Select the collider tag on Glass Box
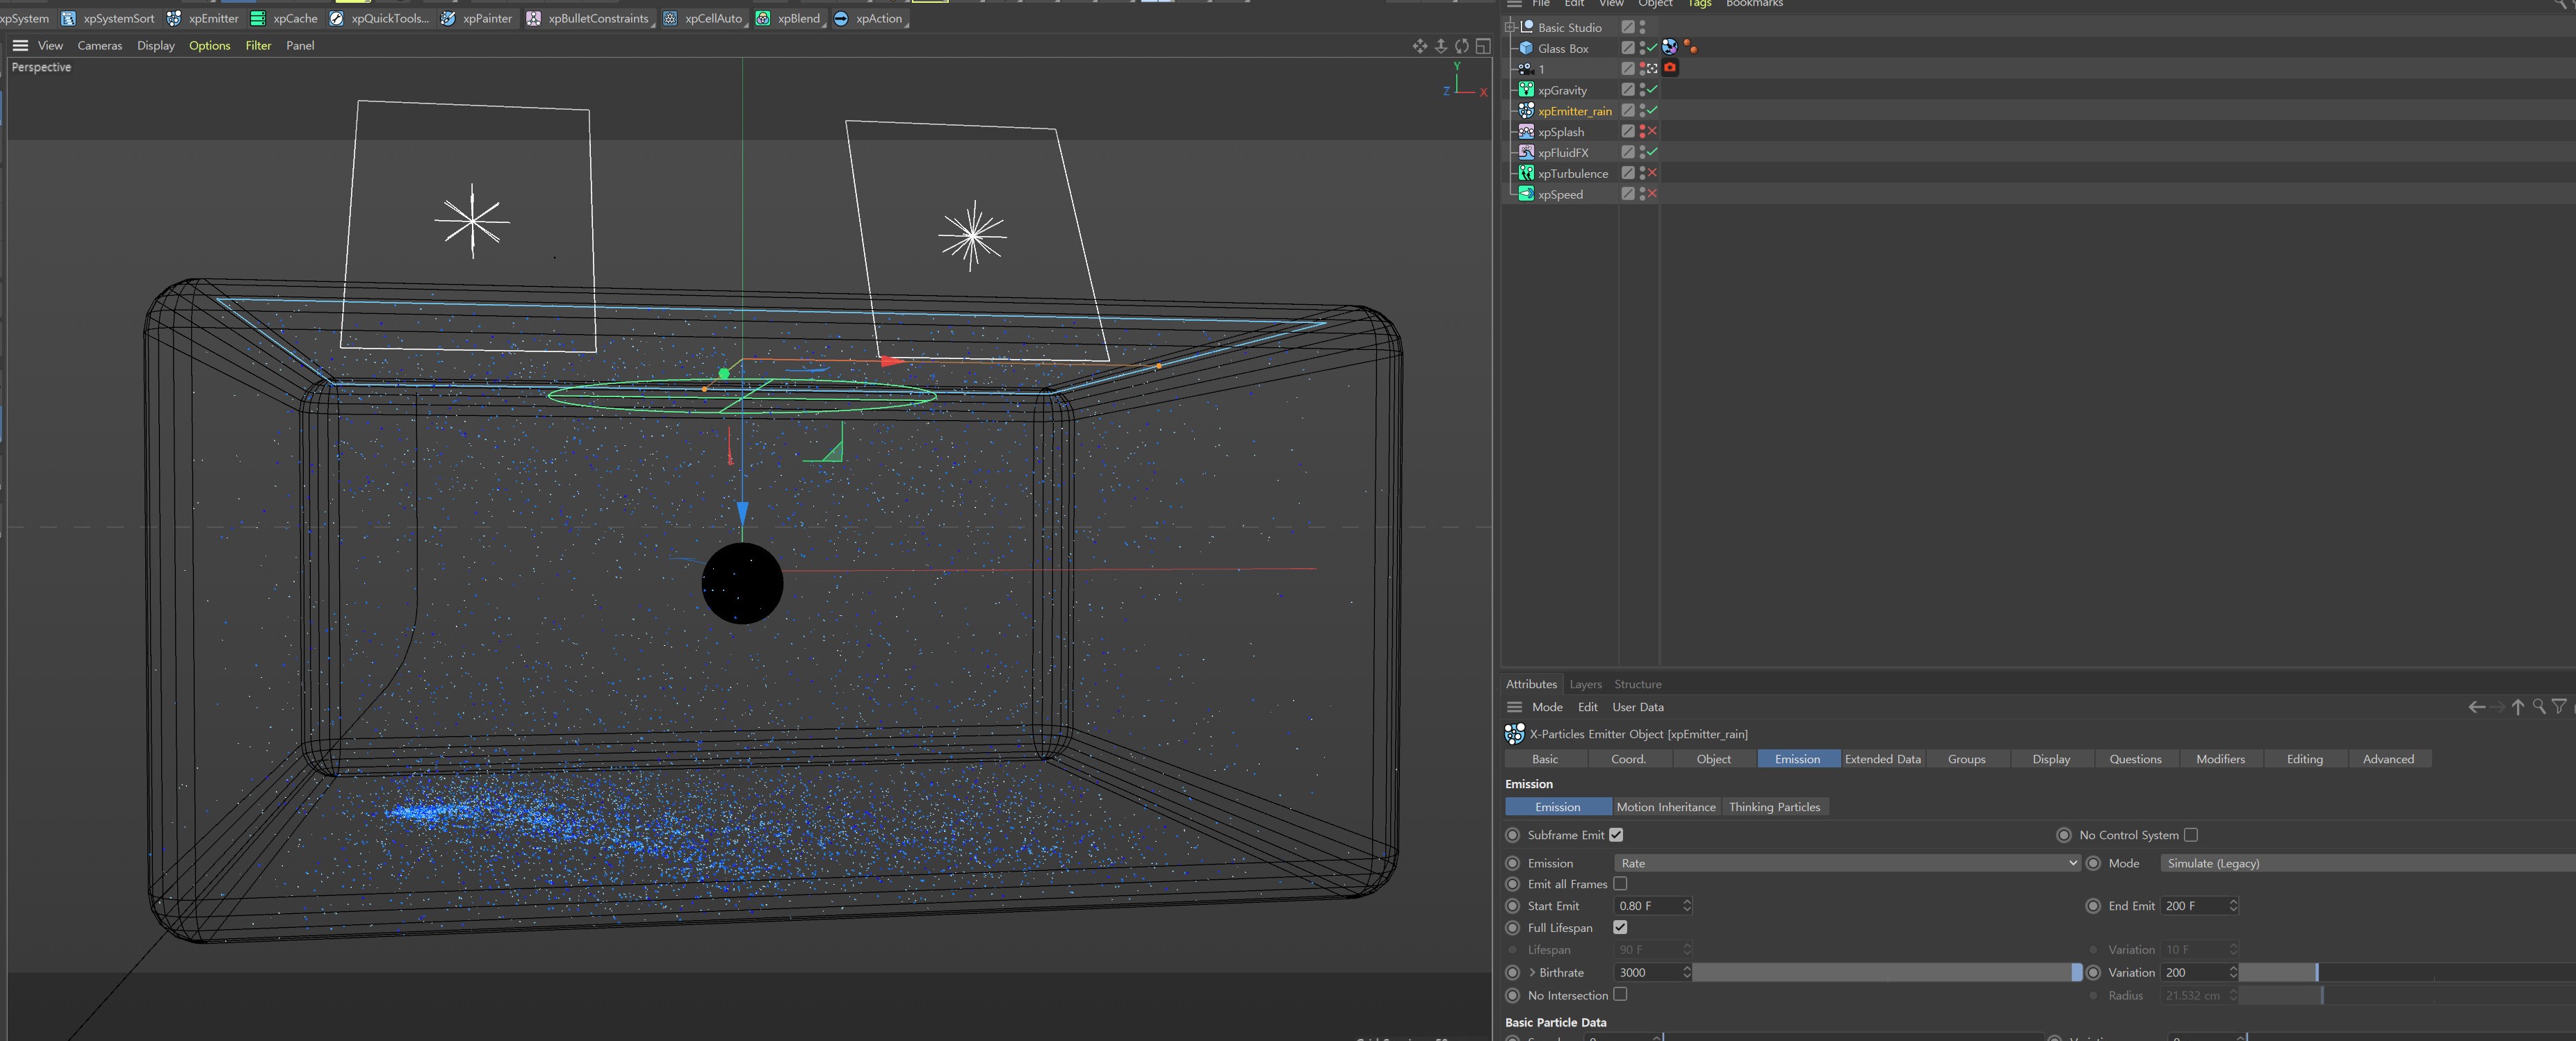Image resolution: width=2576 pixels, height=1041 pixels. point(1670,47)
